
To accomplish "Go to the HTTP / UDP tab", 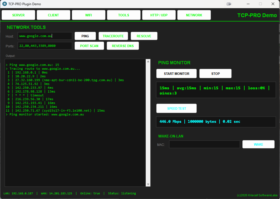I will tap(159, 15).
